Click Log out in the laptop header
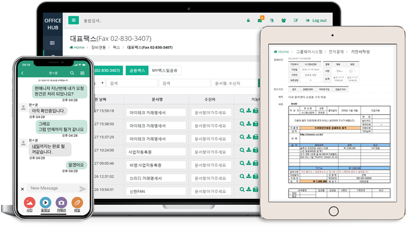Screen dimensions: 411x227 pos(316,20)
